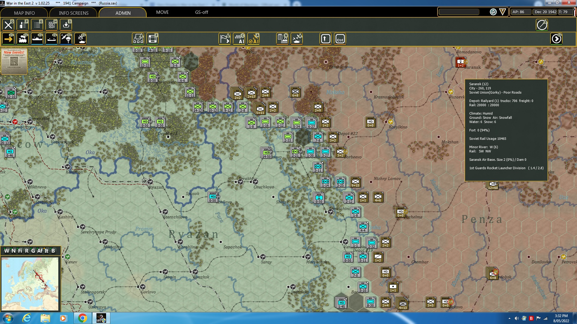Open File Explorer from taskbar
The width and height of the screenshot is (577, 324).
tap(45, 318)
